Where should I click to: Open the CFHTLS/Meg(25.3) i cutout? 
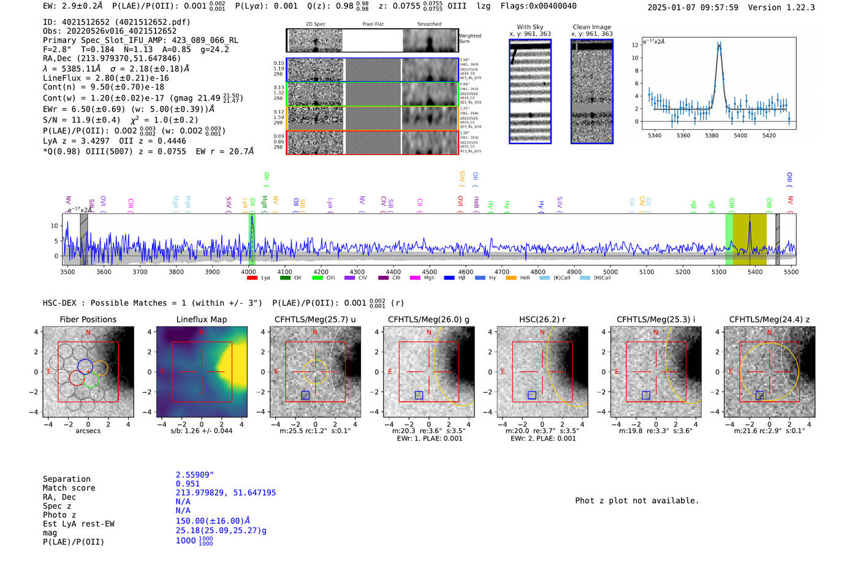coord(656,372)
